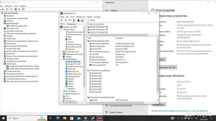Select Видео Windows in the AIDA64 tree
Image resolution: width=216 pixels, height=121 pixels.
(x=74, y=62)
